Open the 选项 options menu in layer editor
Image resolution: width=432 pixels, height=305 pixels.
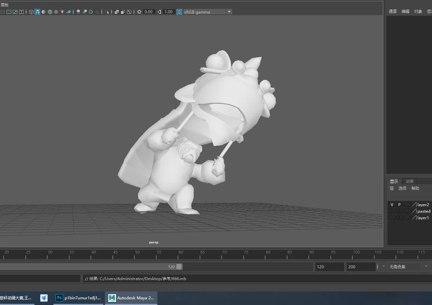click(402, 188)
